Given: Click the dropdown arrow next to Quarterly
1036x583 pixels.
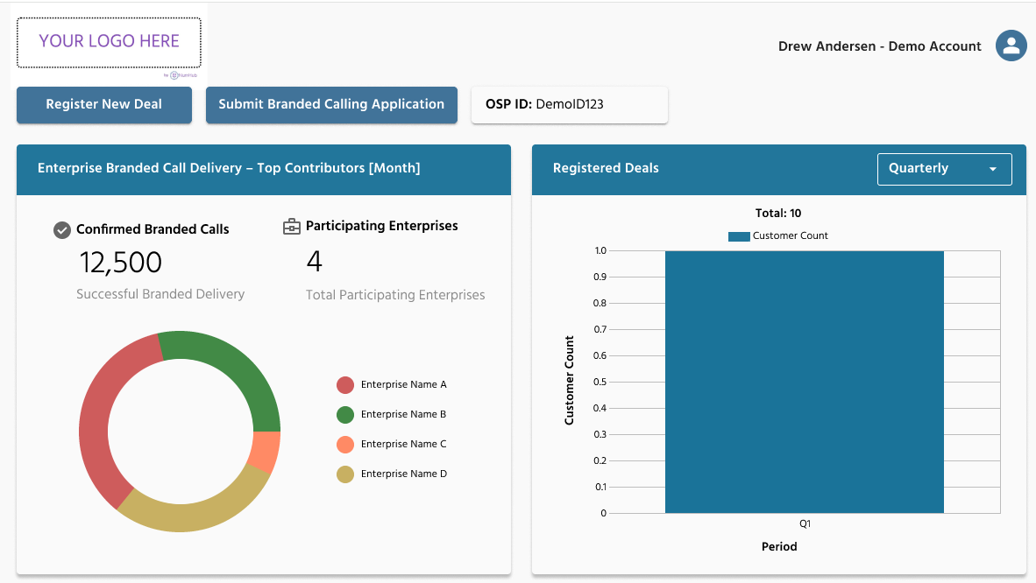Looking at the screenshot, I should (992, 169).
